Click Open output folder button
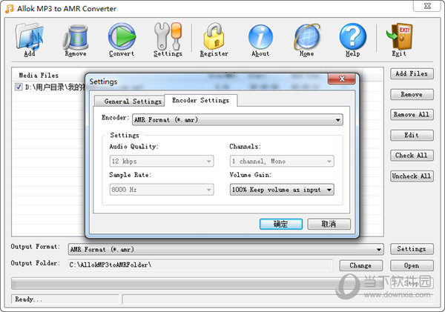The image size is (445, 312). (x=412, y=265)
